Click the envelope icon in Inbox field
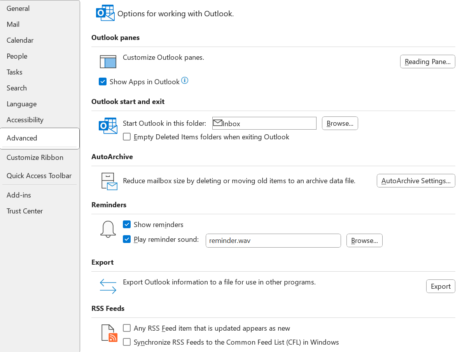460x352 pixels. (x=217, y=123)
